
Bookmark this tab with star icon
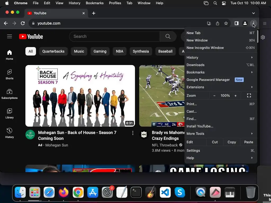226,23
